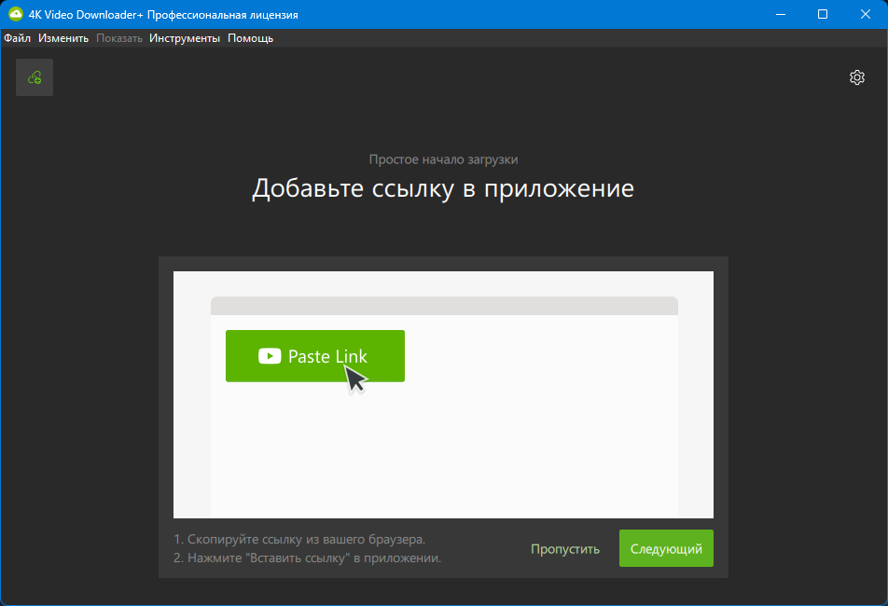Click the 4K Video Downloader app logo
This screenshot has width=888, height=606.
[15, 14]
